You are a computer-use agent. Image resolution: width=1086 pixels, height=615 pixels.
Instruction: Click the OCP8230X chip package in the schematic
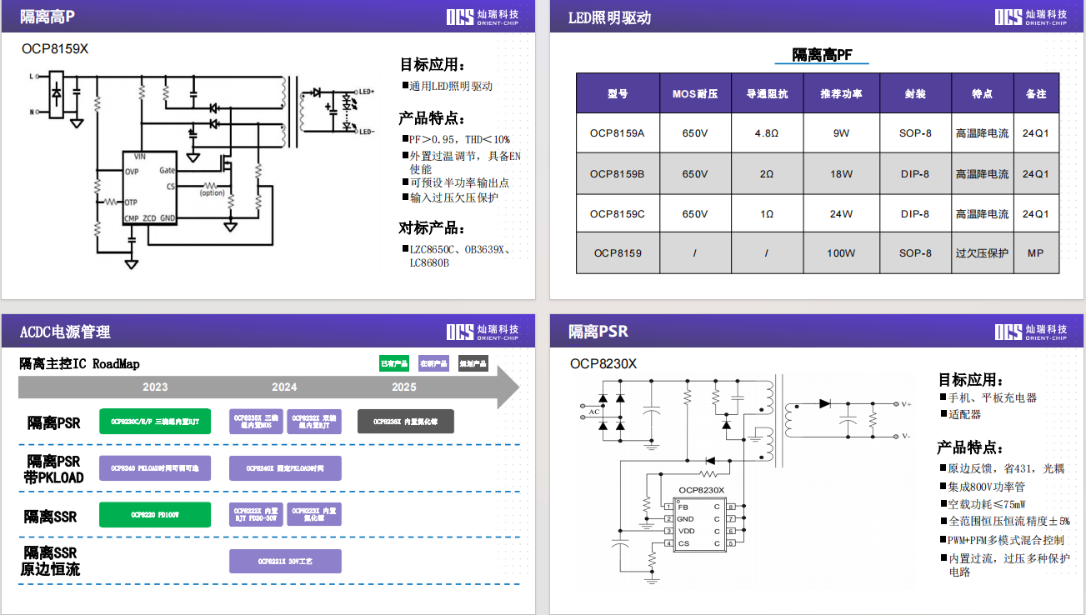(700, 525)
